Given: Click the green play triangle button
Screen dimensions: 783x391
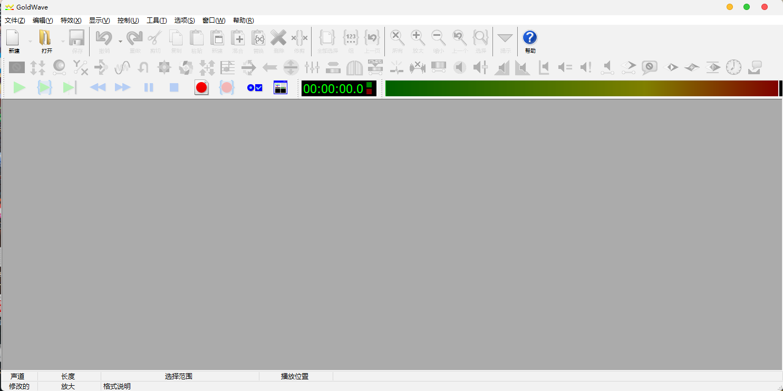Looking at the screenshot, I should (x=20, y=88).
